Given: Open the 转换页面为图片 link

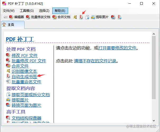Looking at the screenshot, I should click(26, 105).
